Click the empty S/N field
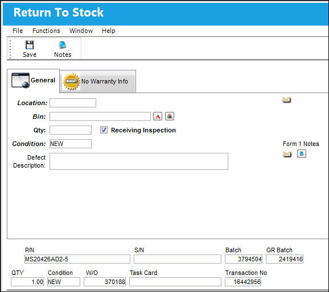The width and height of the screenshot is (329, 292). [178, 259]
